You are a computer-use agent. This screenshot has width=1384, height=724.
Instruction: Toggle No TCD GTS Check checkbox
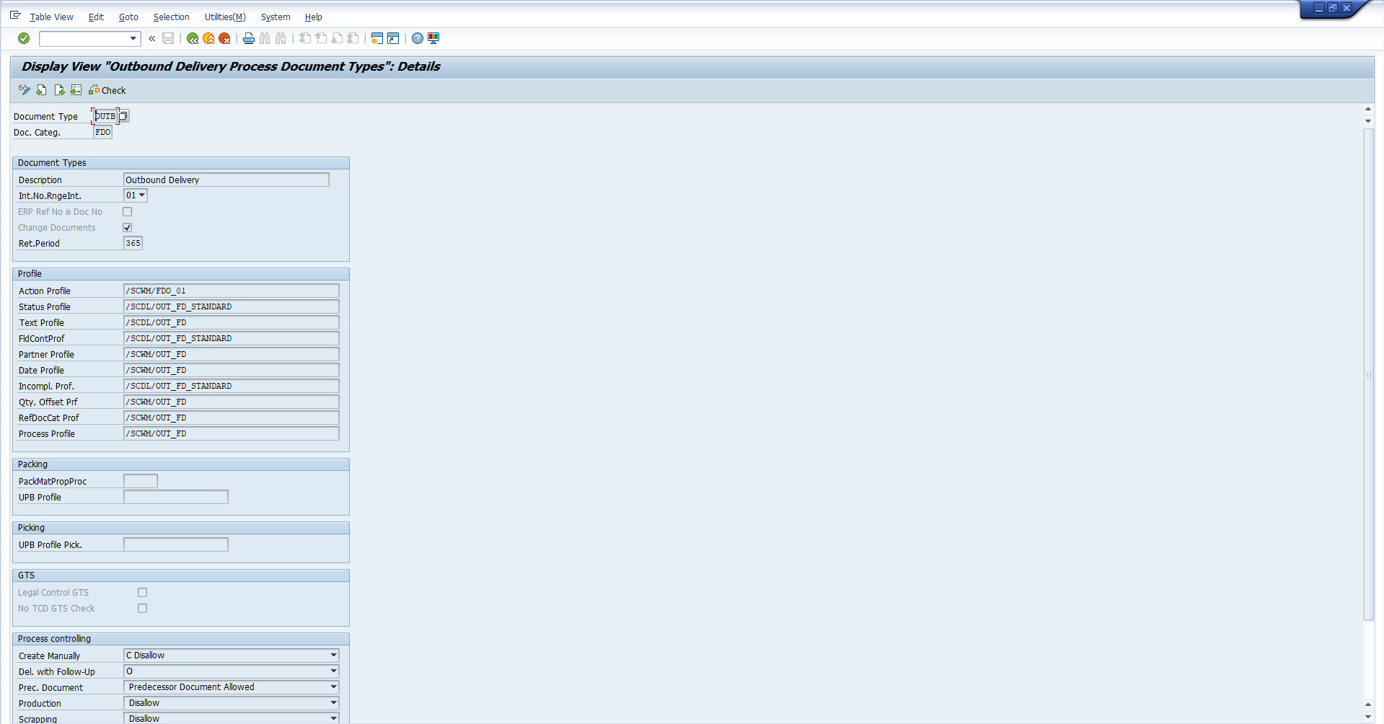click(143, 608)
